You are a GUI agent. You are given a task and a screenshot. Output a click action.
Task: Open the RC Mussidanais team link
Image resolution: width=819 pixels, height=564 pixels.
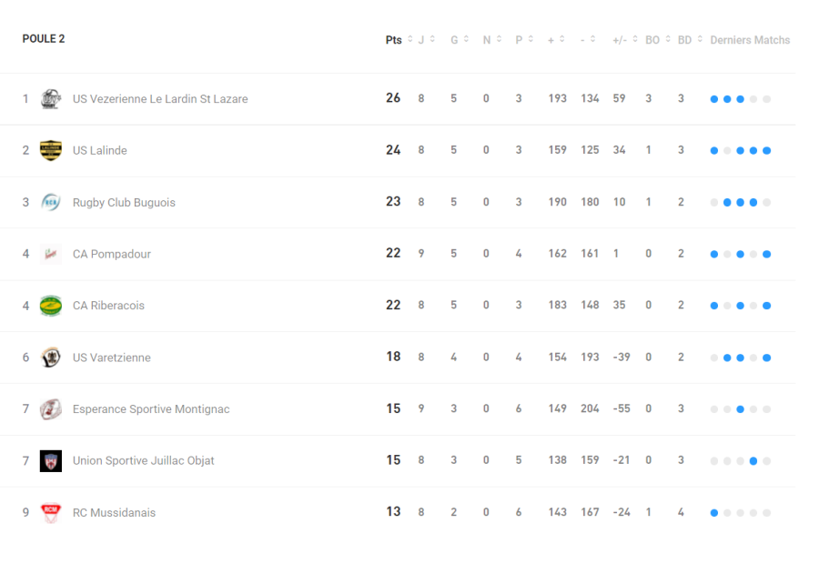pyautogui.click(x=114, y=512)
